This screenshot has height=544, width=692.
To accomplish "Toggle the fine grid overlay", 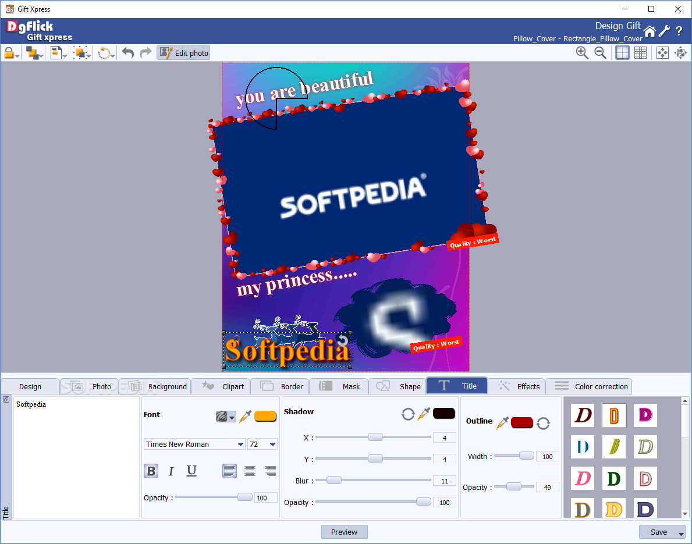I will click(x=640, y=53).
